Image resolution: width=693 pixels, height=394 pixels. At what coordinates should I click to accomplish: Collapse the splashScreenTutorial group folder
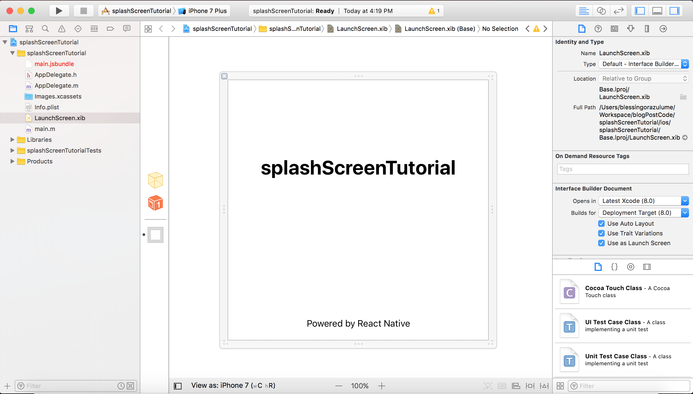click(12, 53)
